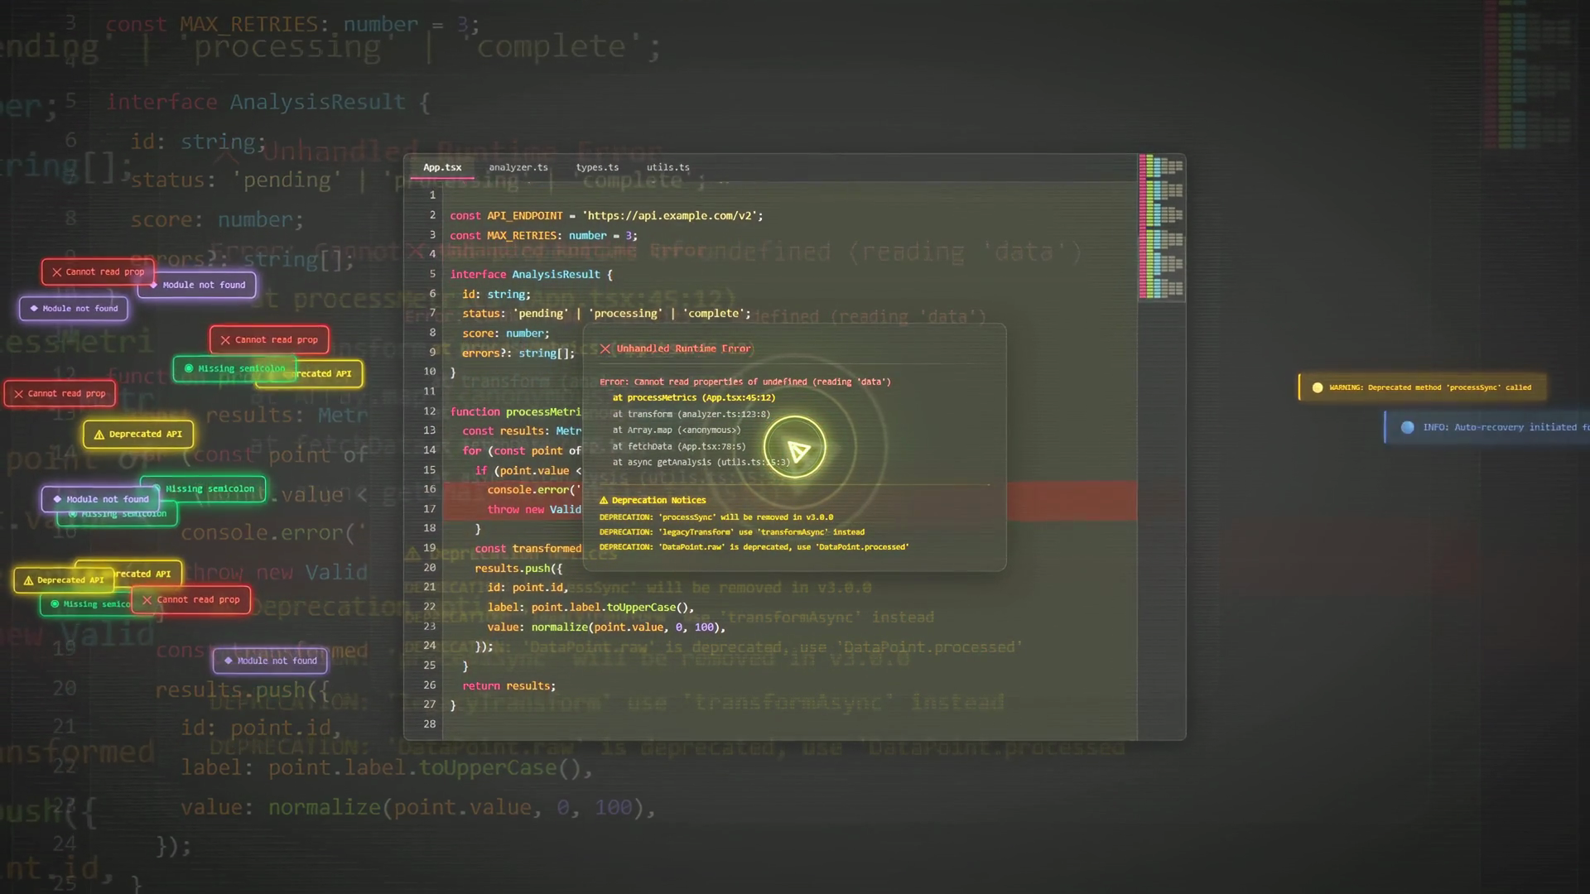Click editor line 12 'function processMetri'
The width and height of the screenshot is (1590, 894).
pyautogui.click(x=516, y=411)
